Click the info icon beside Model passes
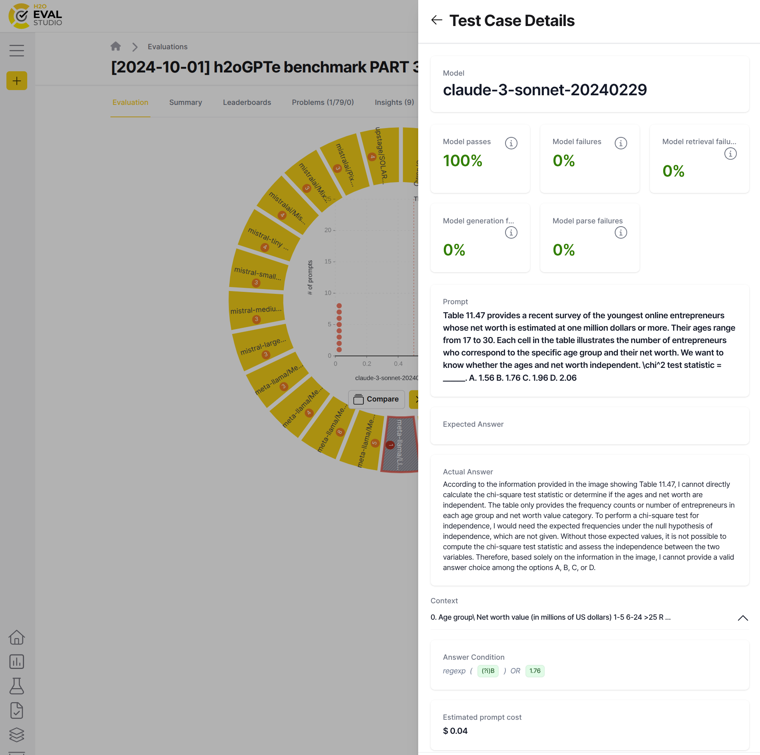 (x=511, y=143)
